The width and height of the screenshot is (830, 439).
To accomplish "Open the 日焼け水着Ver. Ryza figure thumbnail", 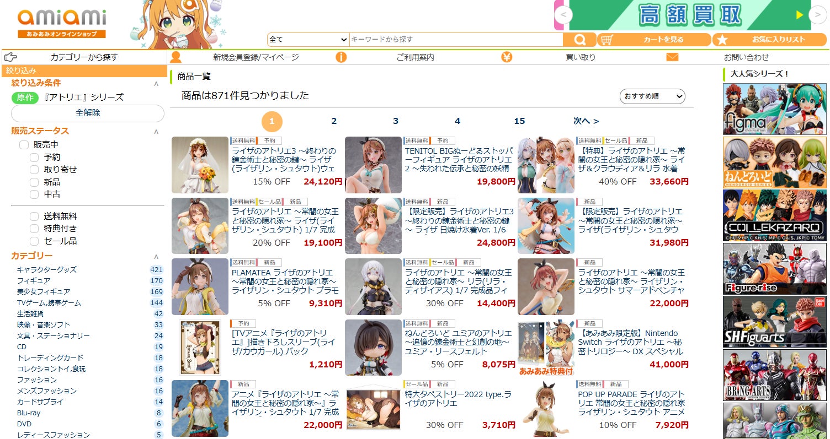I will tap(373, 226).
